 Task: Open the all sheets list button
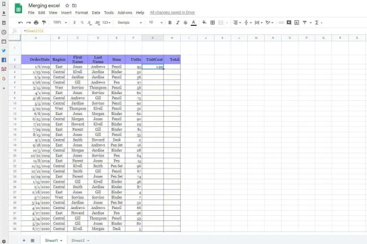33,240
